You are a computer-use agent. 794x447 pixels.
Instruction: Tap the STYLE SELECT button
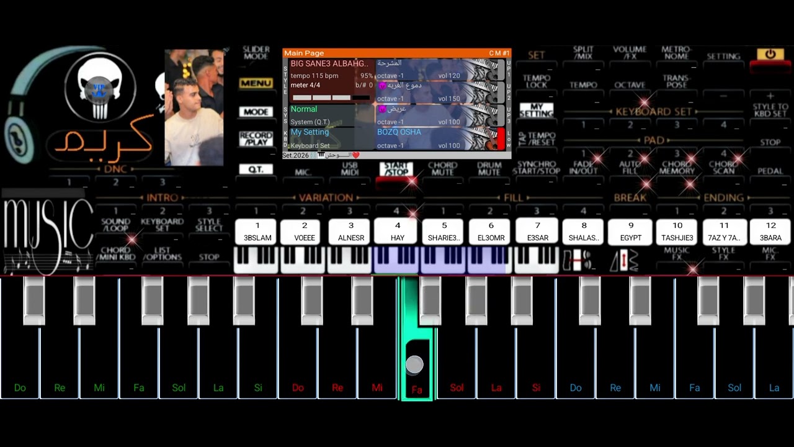pyautogui.click(x=209, y=225)
